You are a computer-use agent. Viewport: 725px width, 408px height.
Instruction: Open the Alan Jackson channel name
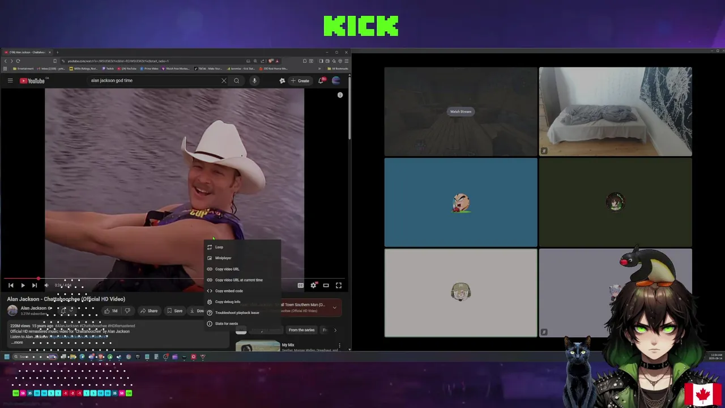tap(33, 308)
